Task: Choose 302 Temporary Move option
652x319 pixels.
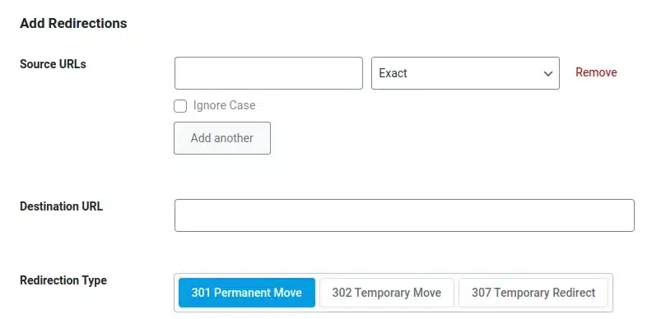Action: (x=386, y=293)
